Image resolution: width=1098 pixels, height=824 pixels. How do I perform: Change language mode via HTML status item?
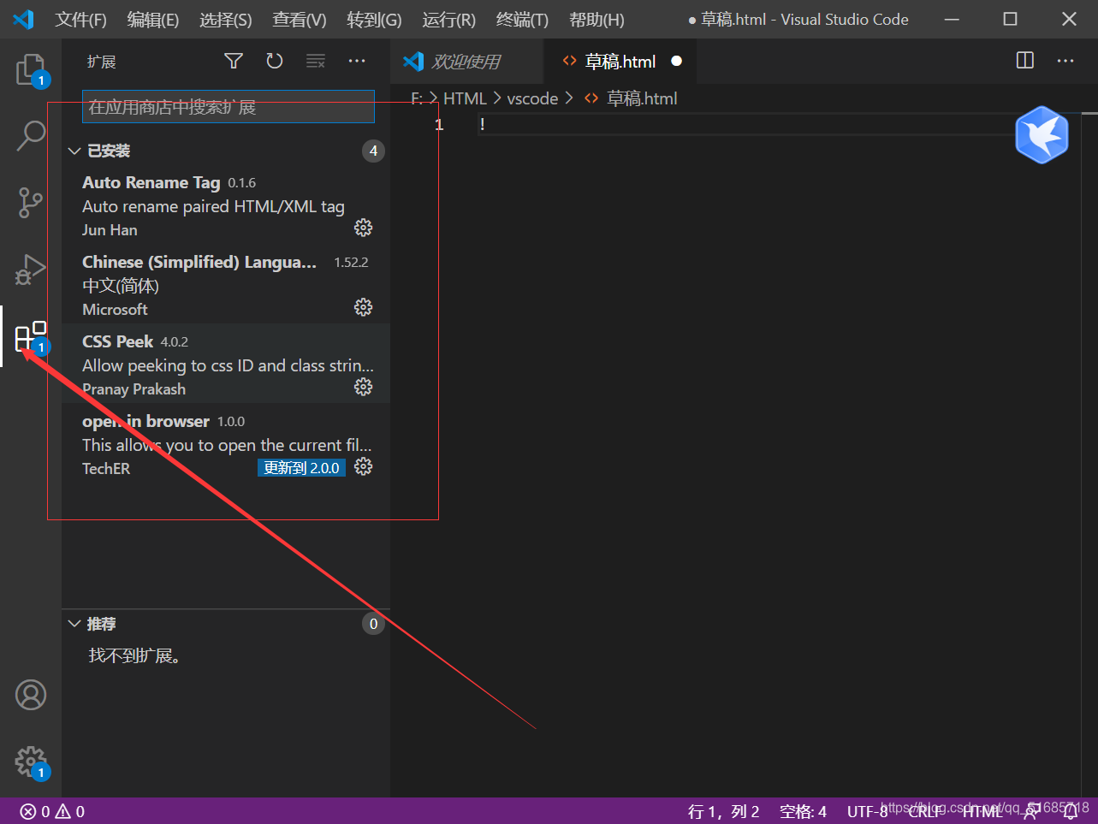click(982, 811)
